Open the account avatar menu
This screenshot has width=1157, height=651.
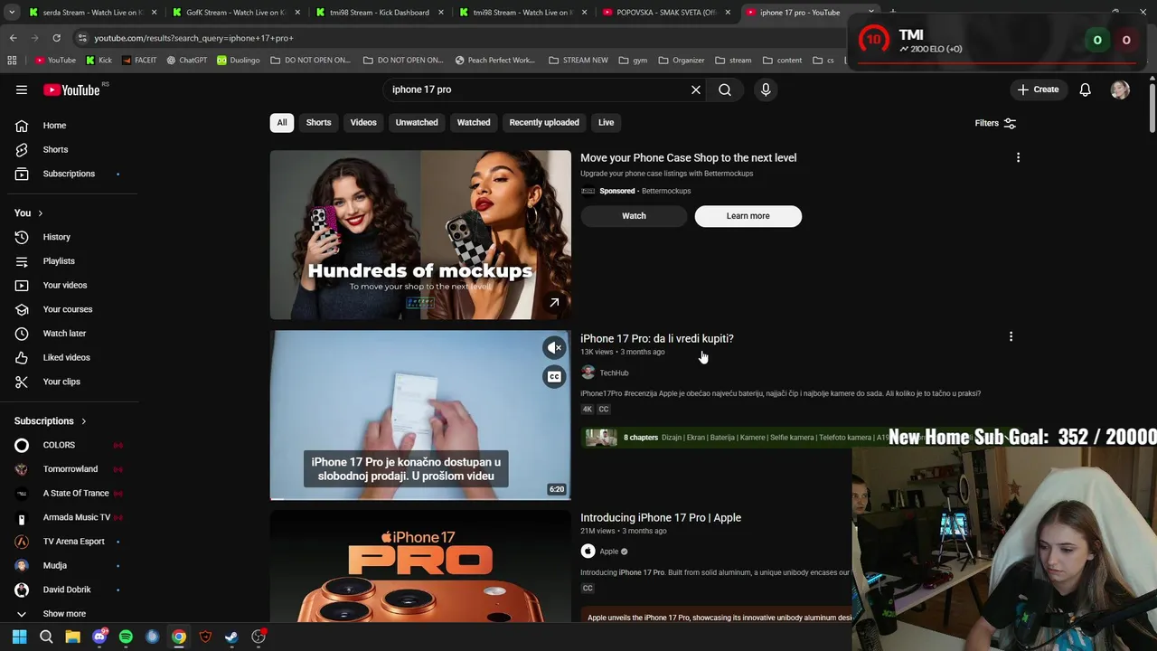(x=1120, y=90)
